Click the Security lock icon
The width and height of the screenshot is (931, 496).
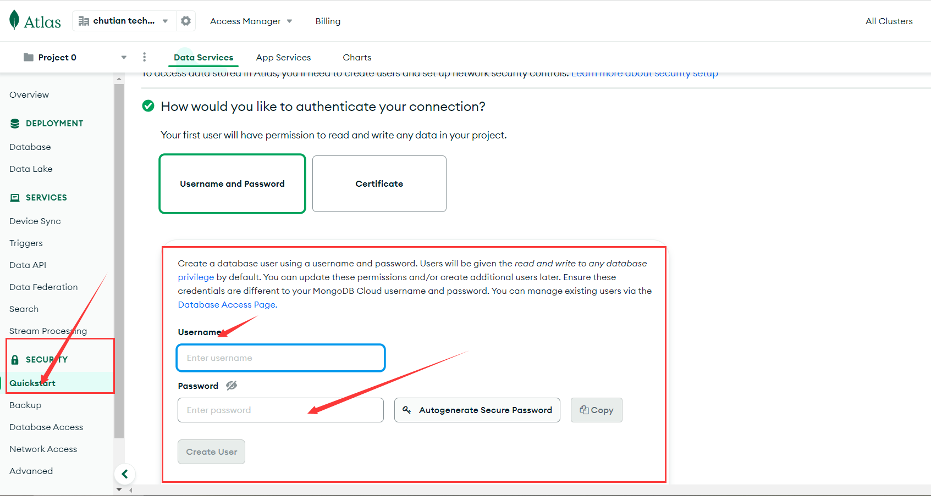pos(15,360)
